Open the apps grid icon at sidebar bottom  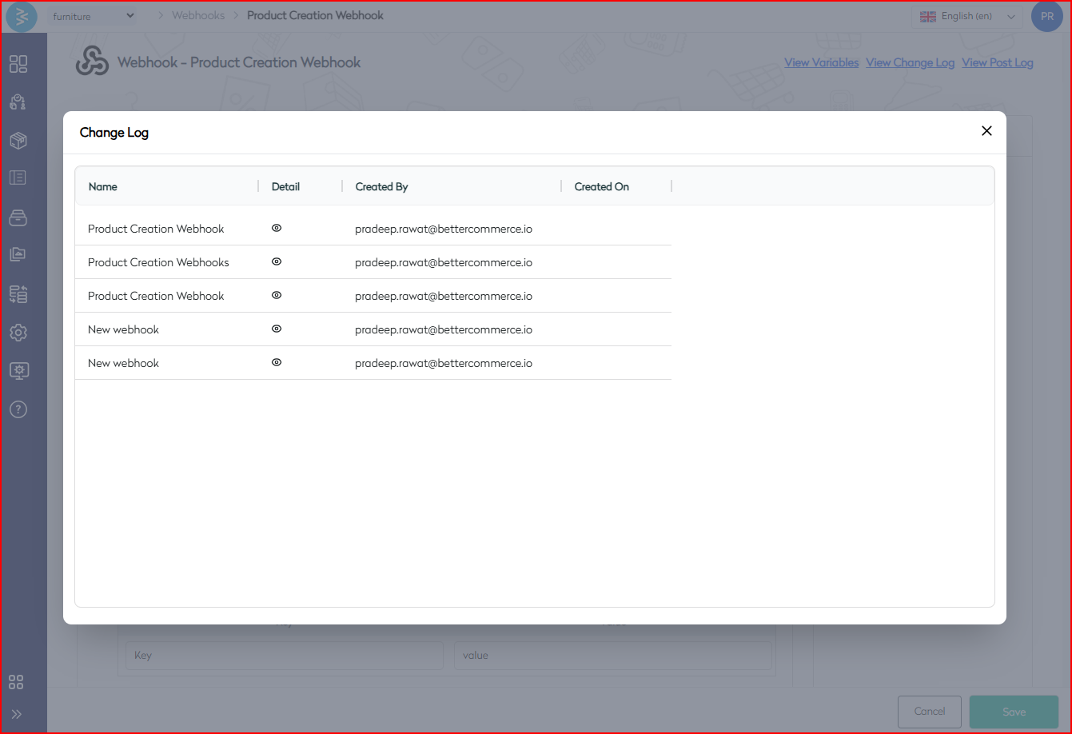coord(16,682)
